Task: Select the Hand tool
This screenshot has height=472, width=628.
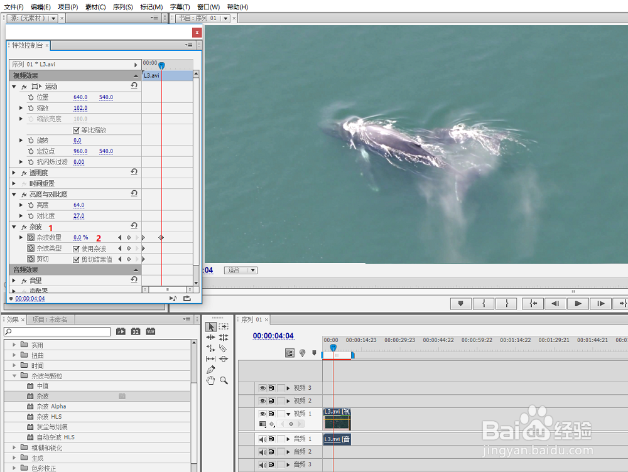Action: point(210,380)
